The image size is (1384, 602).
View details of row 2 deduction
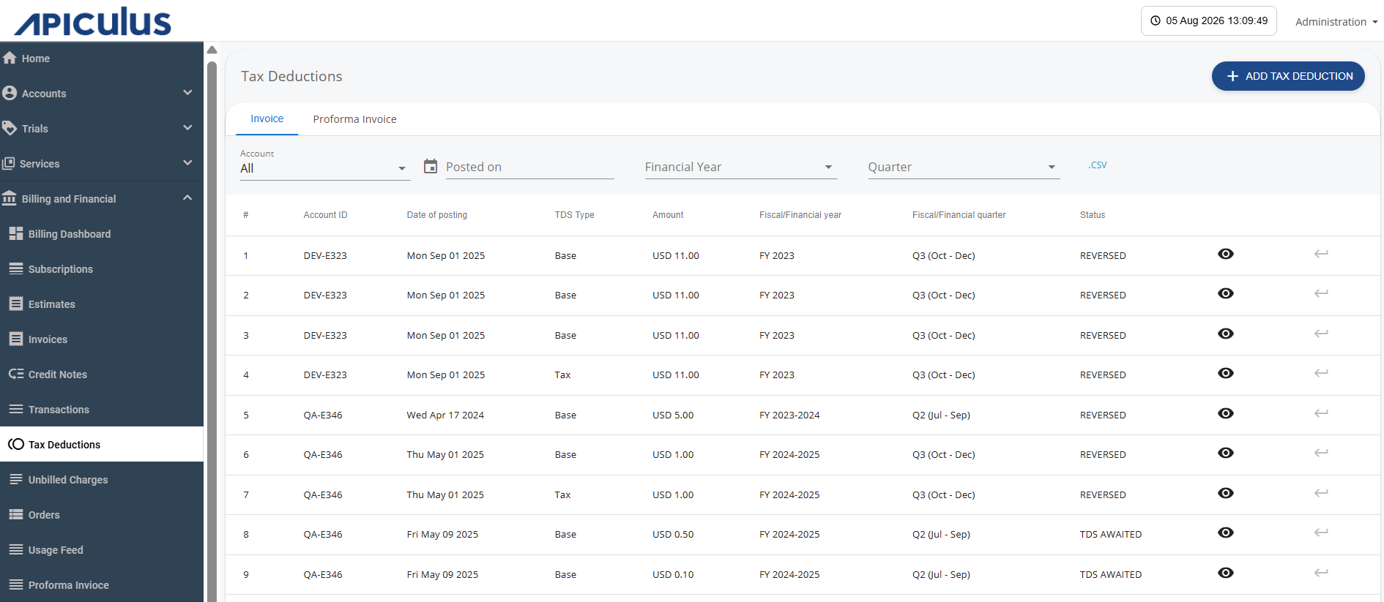[x=1226, y=293]
